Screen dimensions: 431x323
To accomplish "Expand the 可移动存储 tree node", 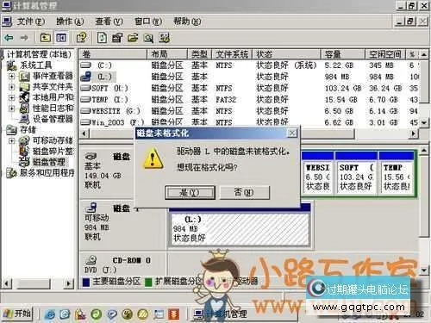I will coord(11,140).
